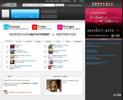Click rank 1 star next to Garçon
The width and height of the screenshot is (123, 100).
[7, 47]
